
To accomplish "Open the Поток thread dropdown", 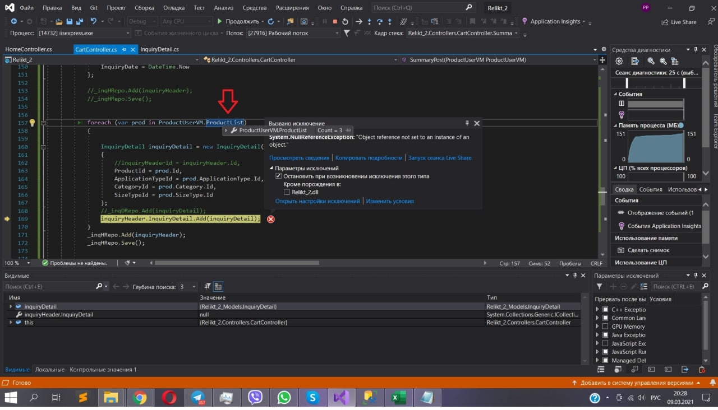I will coord(293,33).
